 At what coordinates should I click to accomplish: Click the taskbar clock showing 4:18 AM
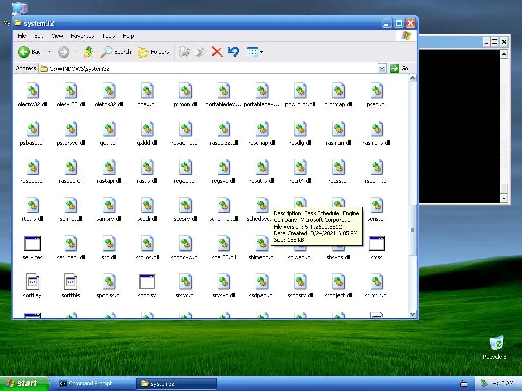503,384
